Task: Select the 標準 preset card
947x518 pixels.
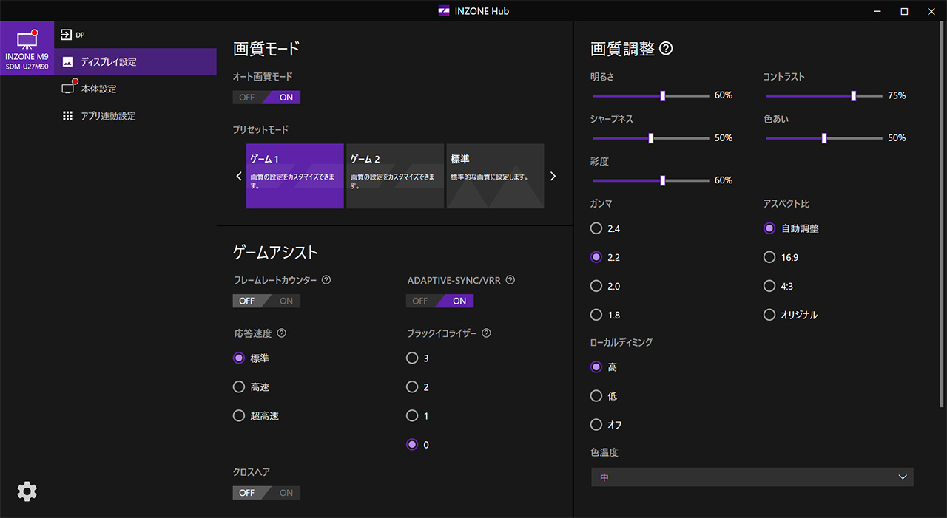Action: pos(495,176)
